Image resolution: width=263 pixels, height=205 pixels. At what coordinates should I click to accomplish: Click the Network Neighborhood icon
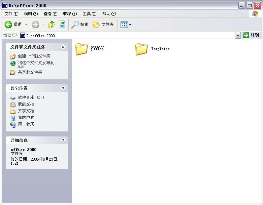pos(13,125)
